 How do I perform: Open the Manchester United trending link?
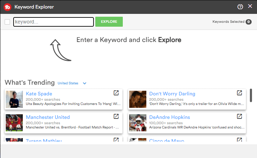point(48,117)
